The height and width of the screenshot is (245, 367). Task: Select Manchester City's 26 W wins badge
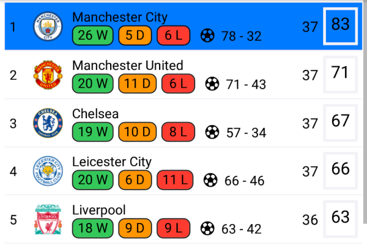click(x=93, y=36)
